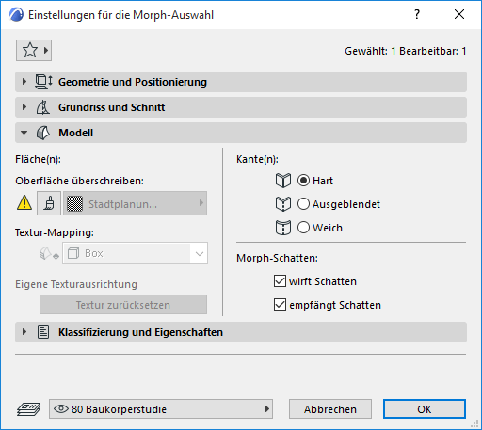Click the Oberfläche überschreiben label
Viewport: 482px width, 430px height.
coord(80,181)
